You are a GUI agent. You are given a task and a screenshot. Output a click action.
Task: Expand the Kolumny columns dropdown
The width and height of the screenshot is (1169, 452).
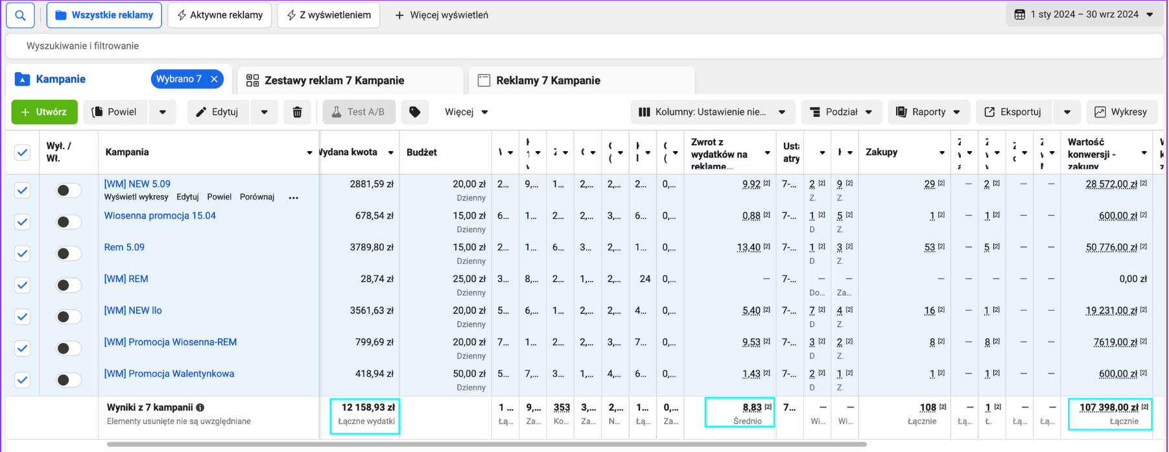(x=711, y=112)
